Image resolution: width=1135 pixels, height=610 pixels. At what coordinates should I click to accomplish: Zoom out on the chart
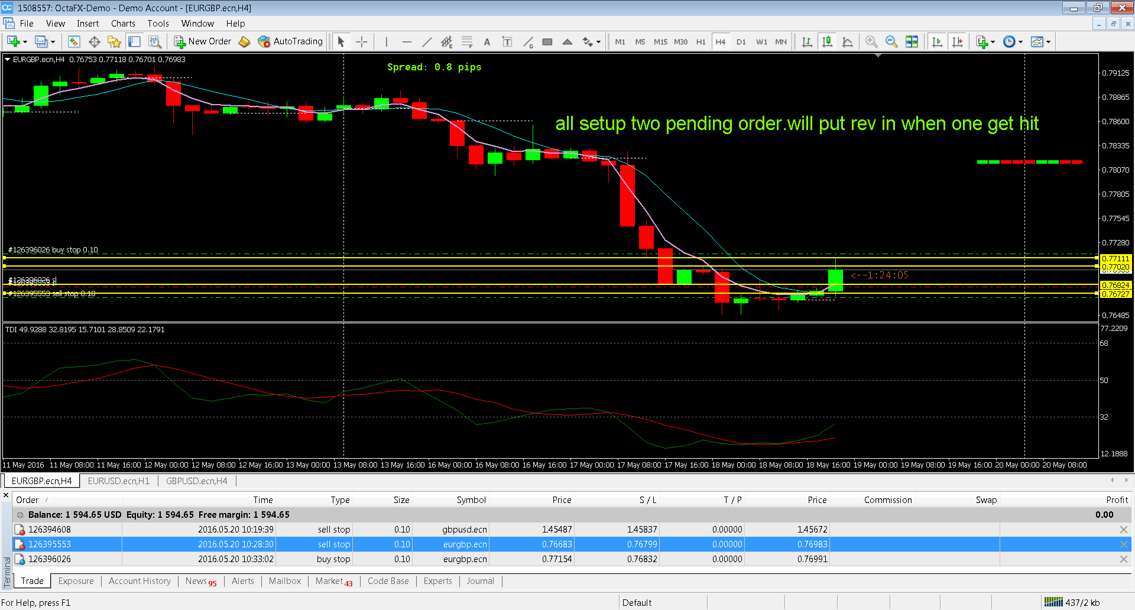coord(891,41)
